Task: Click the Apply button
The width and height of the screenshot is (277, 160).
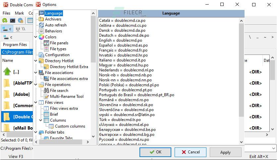Action: (x=225, y=152)
